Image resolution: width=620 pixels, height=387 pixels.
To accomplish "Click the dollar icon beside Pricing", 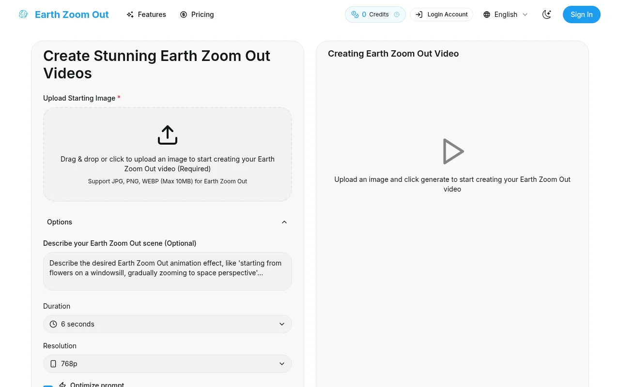I will 184,15.
